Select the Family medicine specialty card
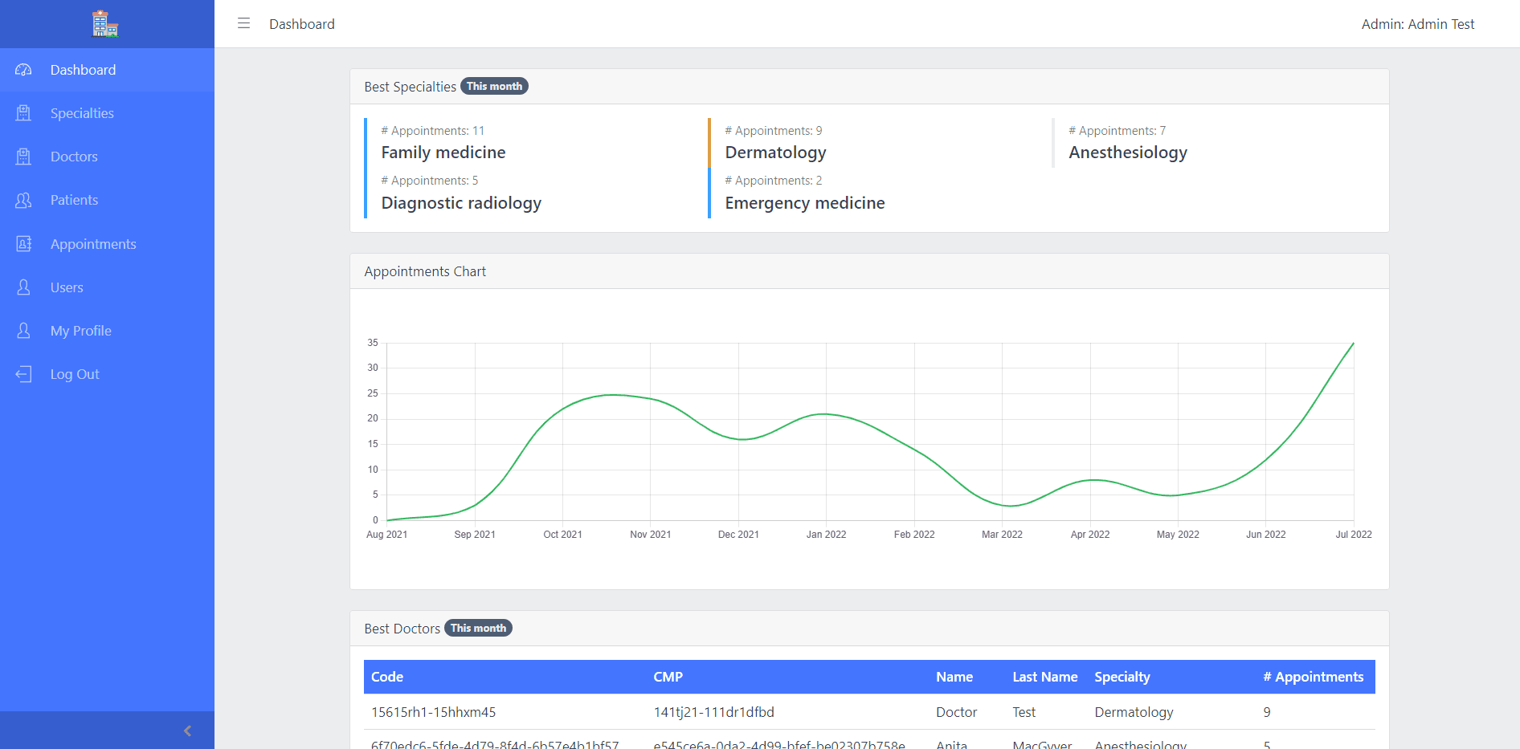Viewport: 1520px width, 749px height. coord(443,143)
